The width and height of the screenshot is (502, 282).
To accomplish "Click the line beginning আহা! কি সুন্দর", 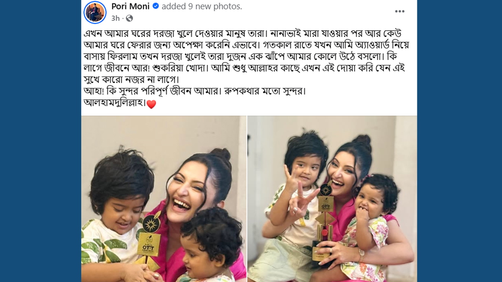I will [x=195, y=92].
